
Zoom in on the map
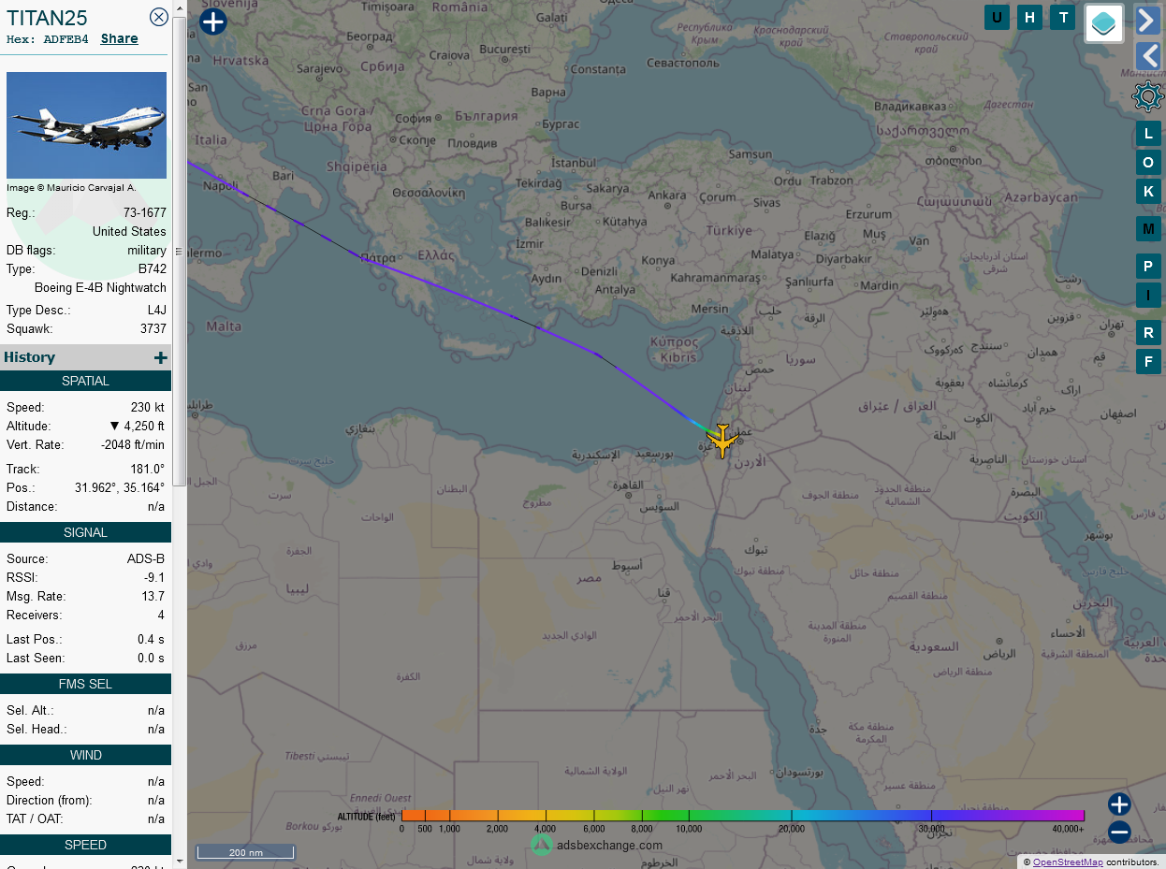pyautogui.click(x=1119, y=804)
